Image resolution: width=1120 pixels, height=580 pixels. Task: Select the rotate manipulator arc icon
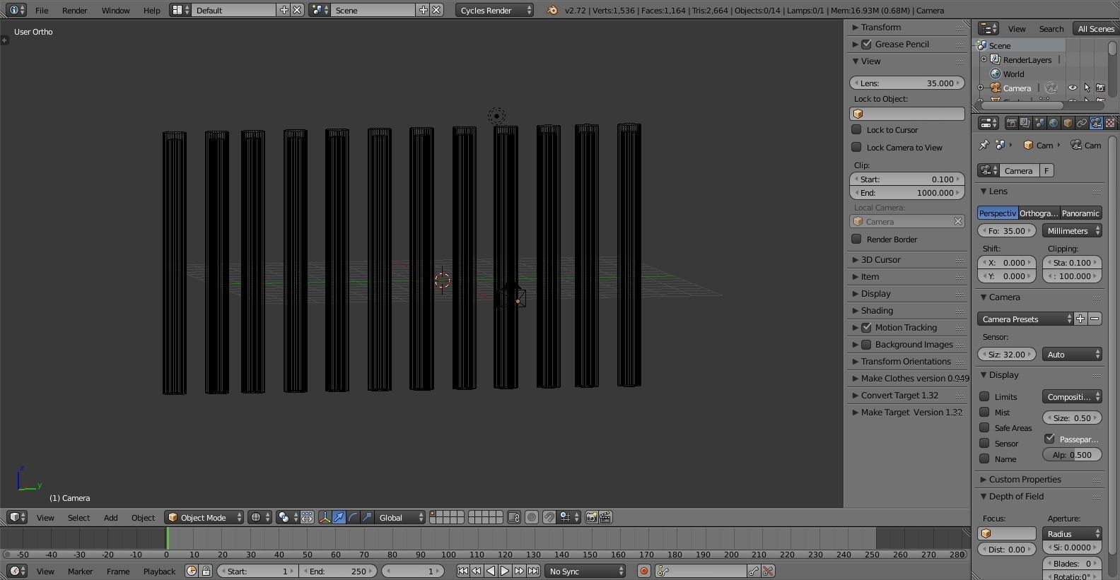click(353, 518)
